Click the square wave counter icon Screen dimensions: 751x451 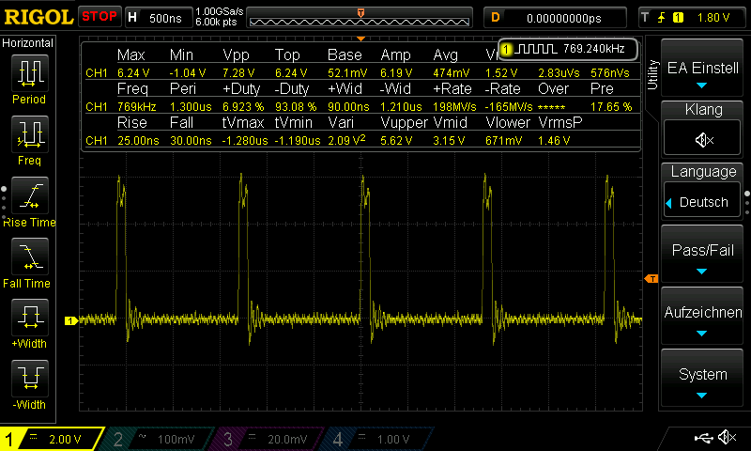pyautogui.click(x=536, y=49)
